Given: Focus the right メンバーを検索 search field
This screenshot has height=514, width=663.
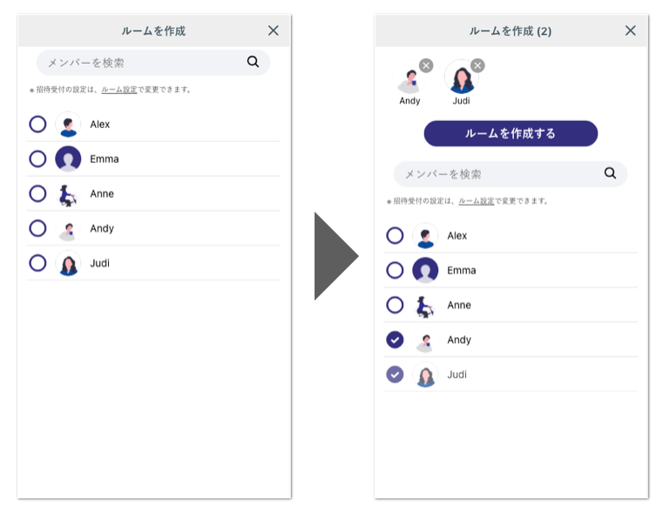Looking at the screenshot, I should tap(511, 173).
